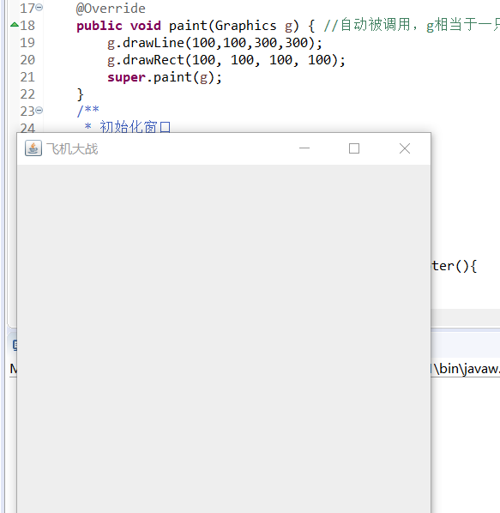This screenshot has height=513, width=500.
Task: Close the 飞机大战 window
Action: (405, 148)
